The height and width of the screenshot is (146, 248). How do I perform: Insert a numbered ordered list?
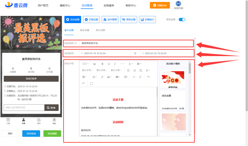pos(135,70)
